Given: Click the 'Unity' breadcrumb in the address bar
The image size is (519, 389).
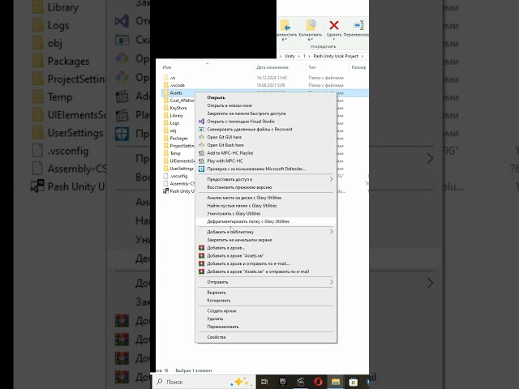Looking at the screenshot, I should point(290,56).
